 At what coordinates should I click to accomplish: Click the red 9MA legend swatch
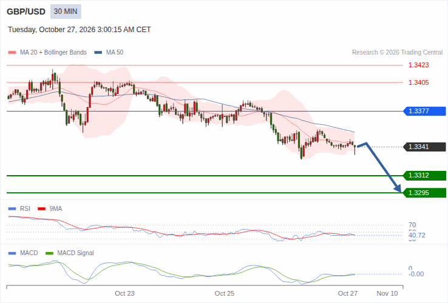[x=42, y=209]
